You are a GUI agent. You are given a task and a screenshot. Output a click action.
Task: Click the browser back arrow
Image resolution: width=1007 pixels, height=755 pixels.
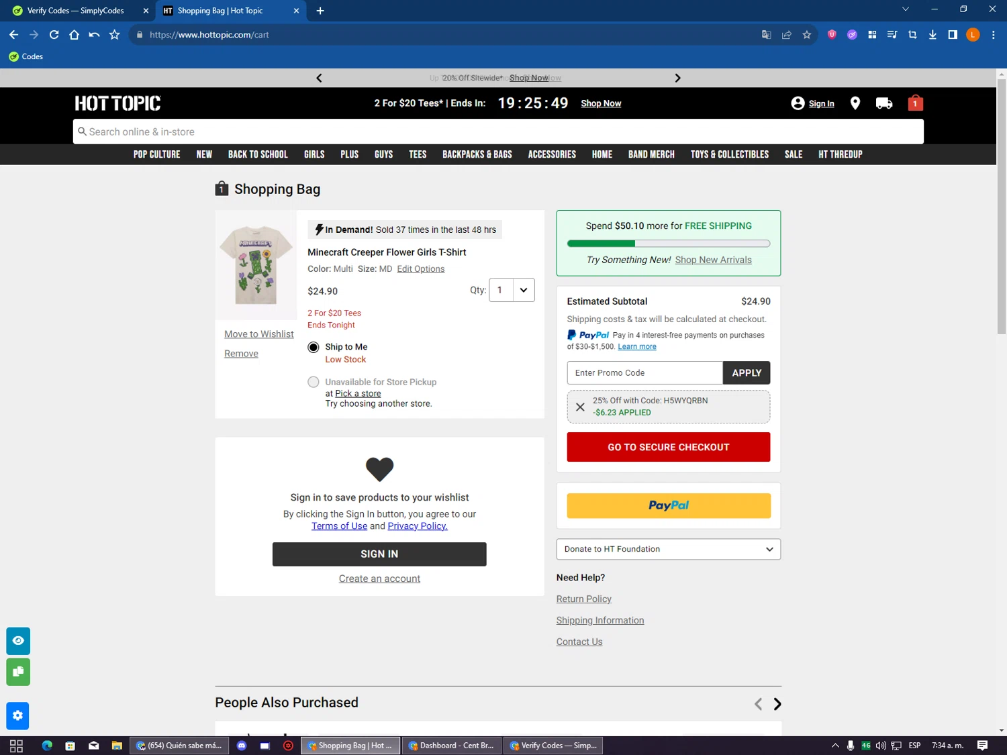pyautogui.click(x=14, y=35)
